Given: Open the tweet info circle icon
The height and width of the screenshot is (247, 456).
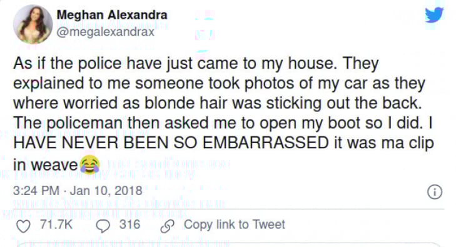Looking at the screenshot, I should coord(435,192).
